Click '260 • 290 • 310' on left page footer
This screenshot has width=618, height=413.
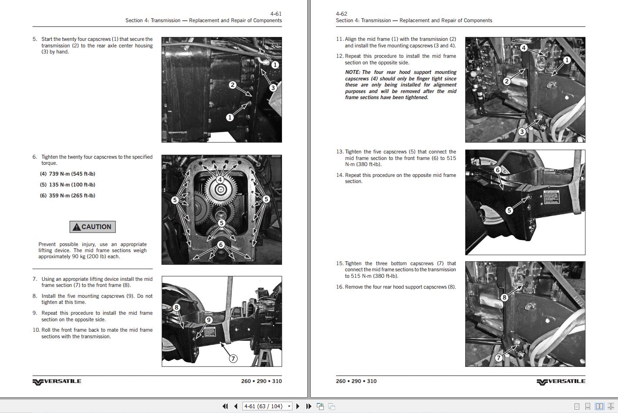pyautogui.click(x=262, y=381)
